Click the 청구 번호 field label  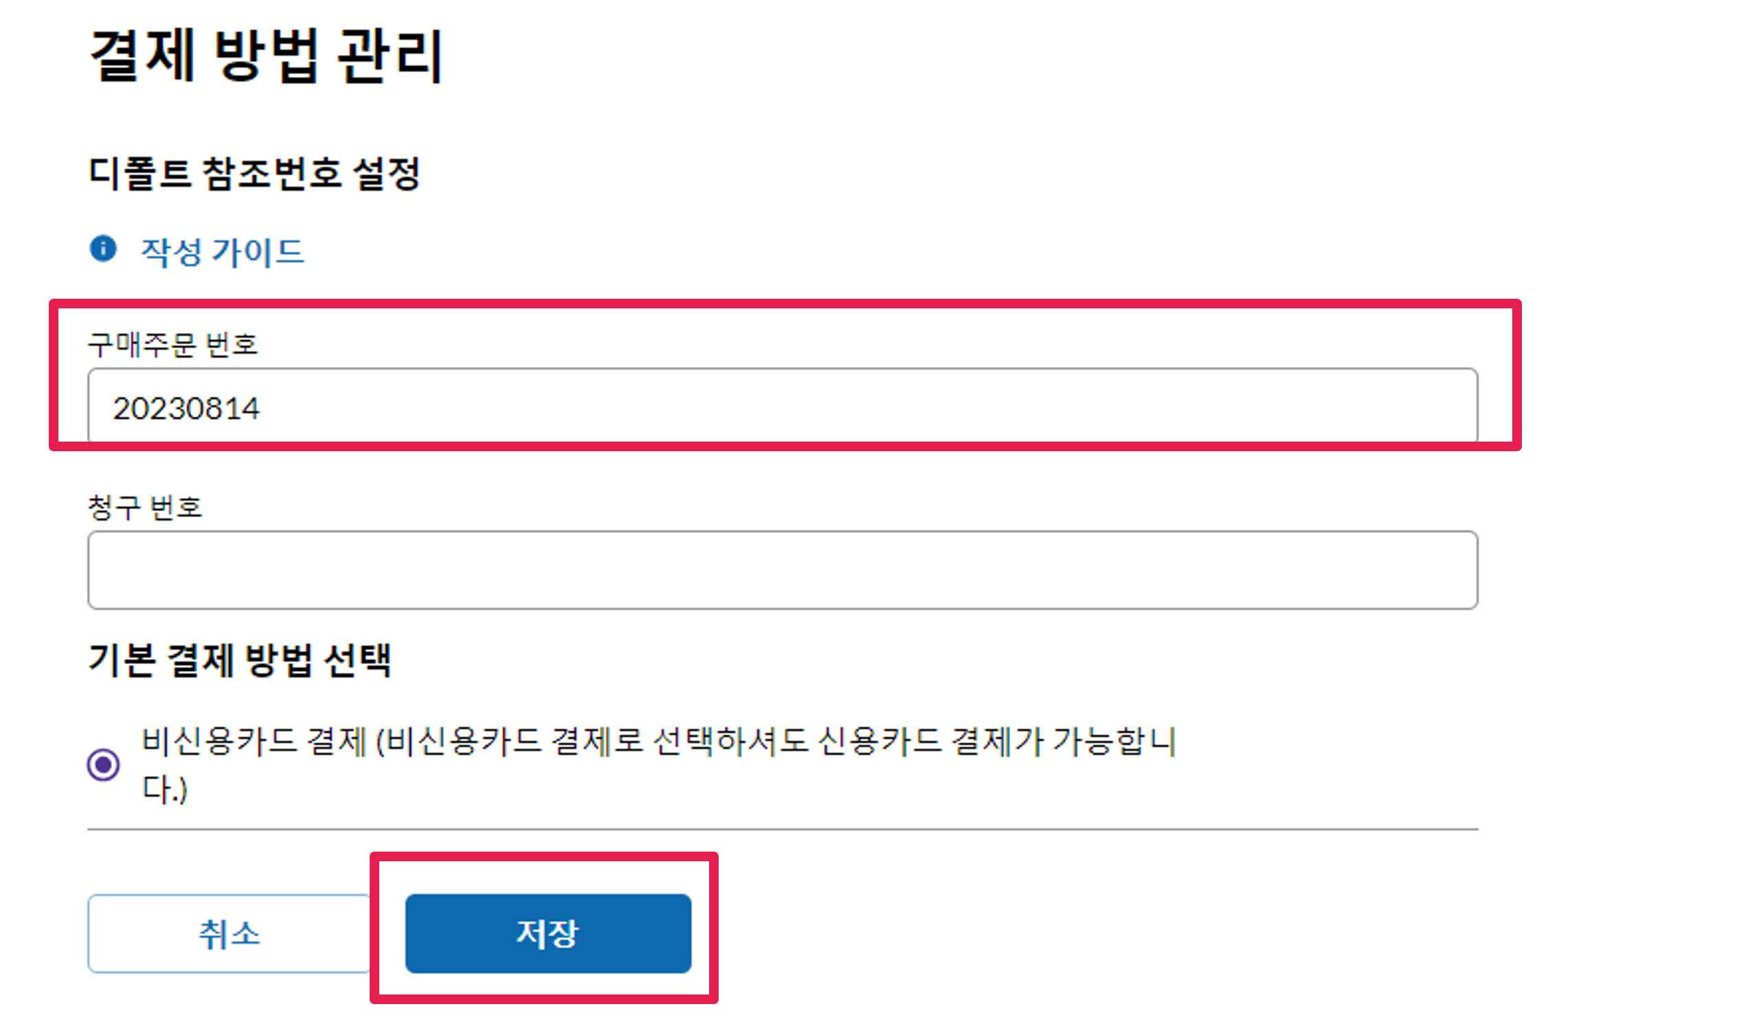(145, 508)
